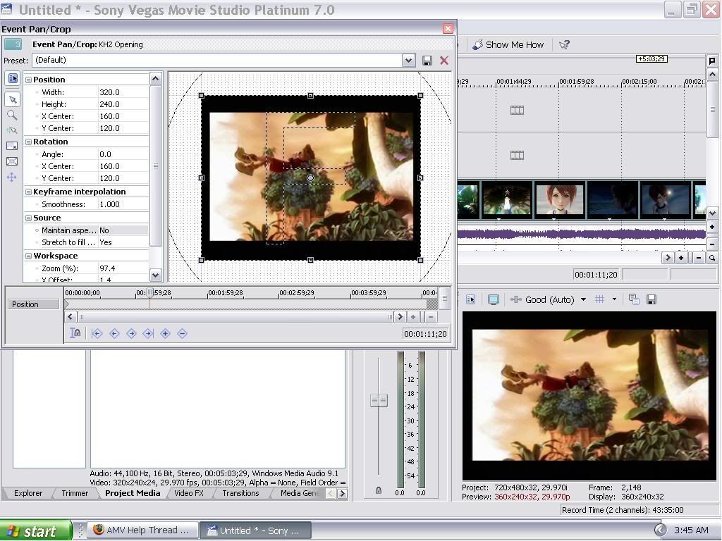Toggle Size About Center in Pan/Crop

pyautogui.click(x=13, y=161)
